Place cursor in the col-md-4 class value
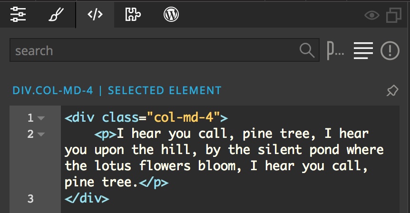Screen dimensions: 410x213 [x=184, y=117]
